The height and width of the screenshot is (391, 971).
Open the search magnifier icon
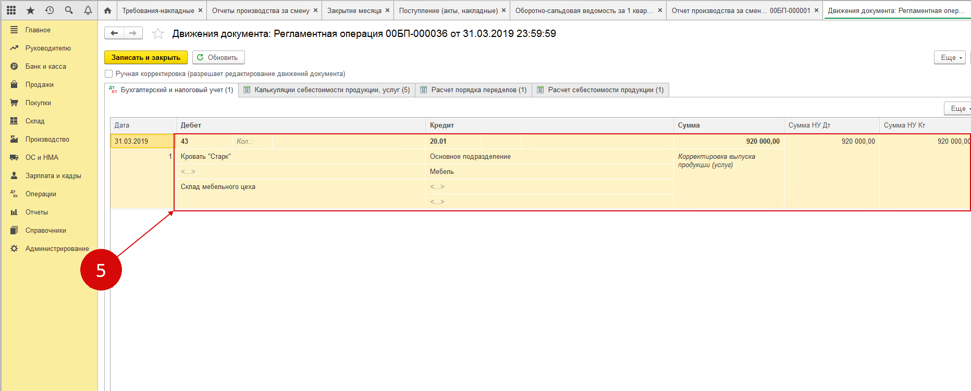coord(69,10)
